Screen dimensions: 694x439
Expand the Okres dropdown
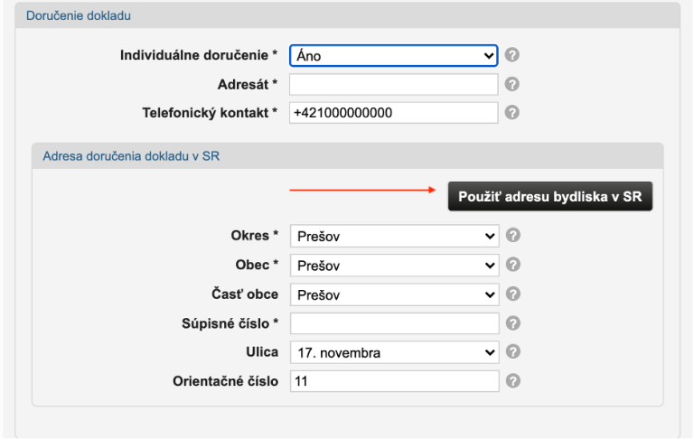[x=394, y=236]
